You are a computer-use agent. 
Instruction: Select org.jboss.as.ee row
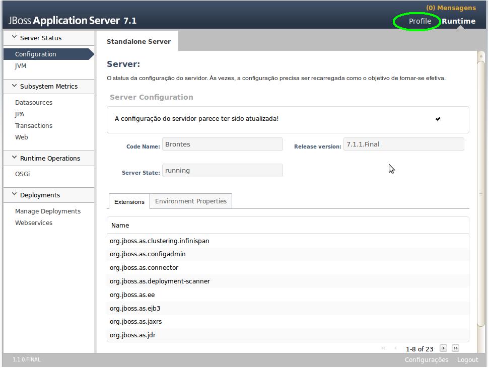click(x=288, y=295)
